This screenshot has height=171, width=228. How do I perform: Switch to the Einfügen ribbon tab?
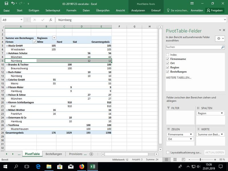34,11
